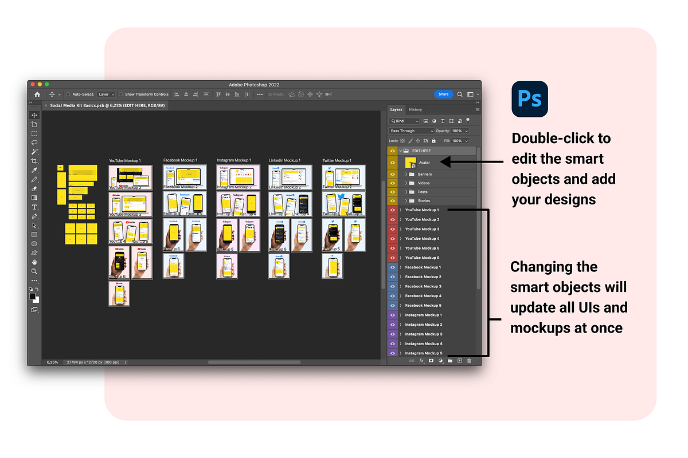The height and width of the screenshot is (458, 688).
Task: Click the background color swatch
Action: [36, 299]
